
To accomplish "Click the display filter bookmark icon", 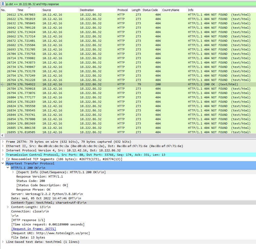I will (3, 4).
